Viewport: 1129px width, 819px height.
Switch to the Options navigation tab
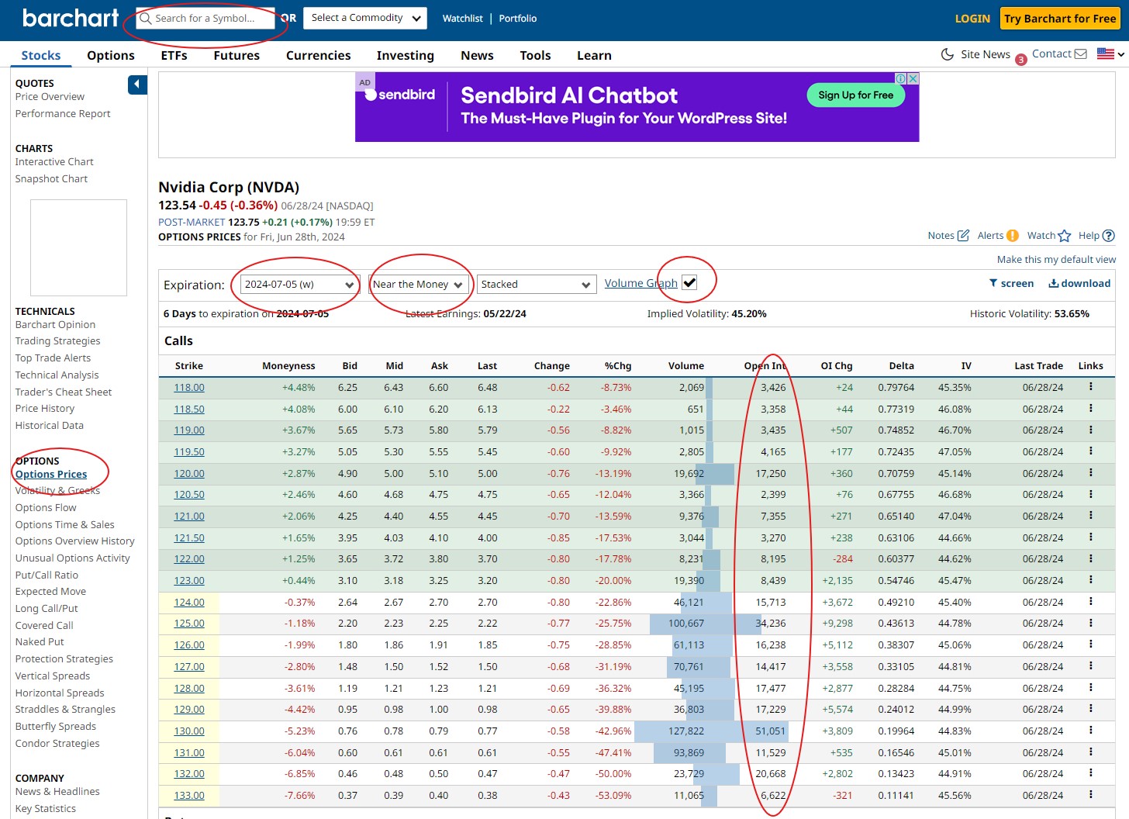point(110,55)
